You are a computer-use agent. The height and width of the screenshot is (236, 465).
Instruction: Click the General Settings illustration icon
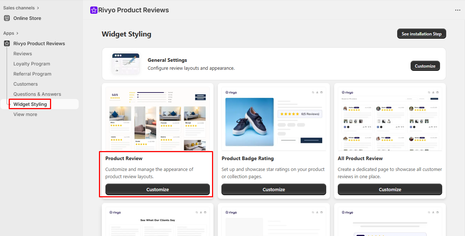pos(126,64)
